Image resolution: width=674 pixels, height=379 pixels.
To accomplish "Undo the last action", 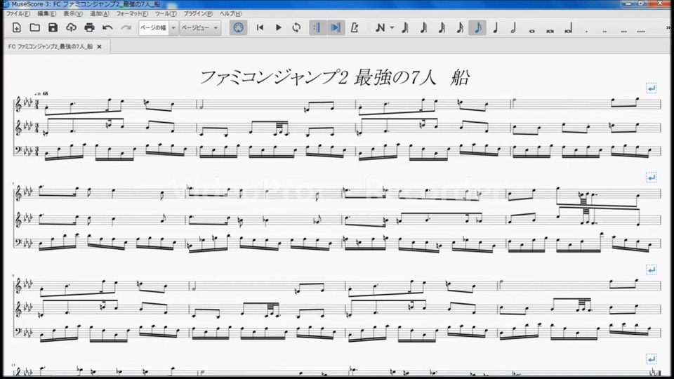I will [107, 28].
